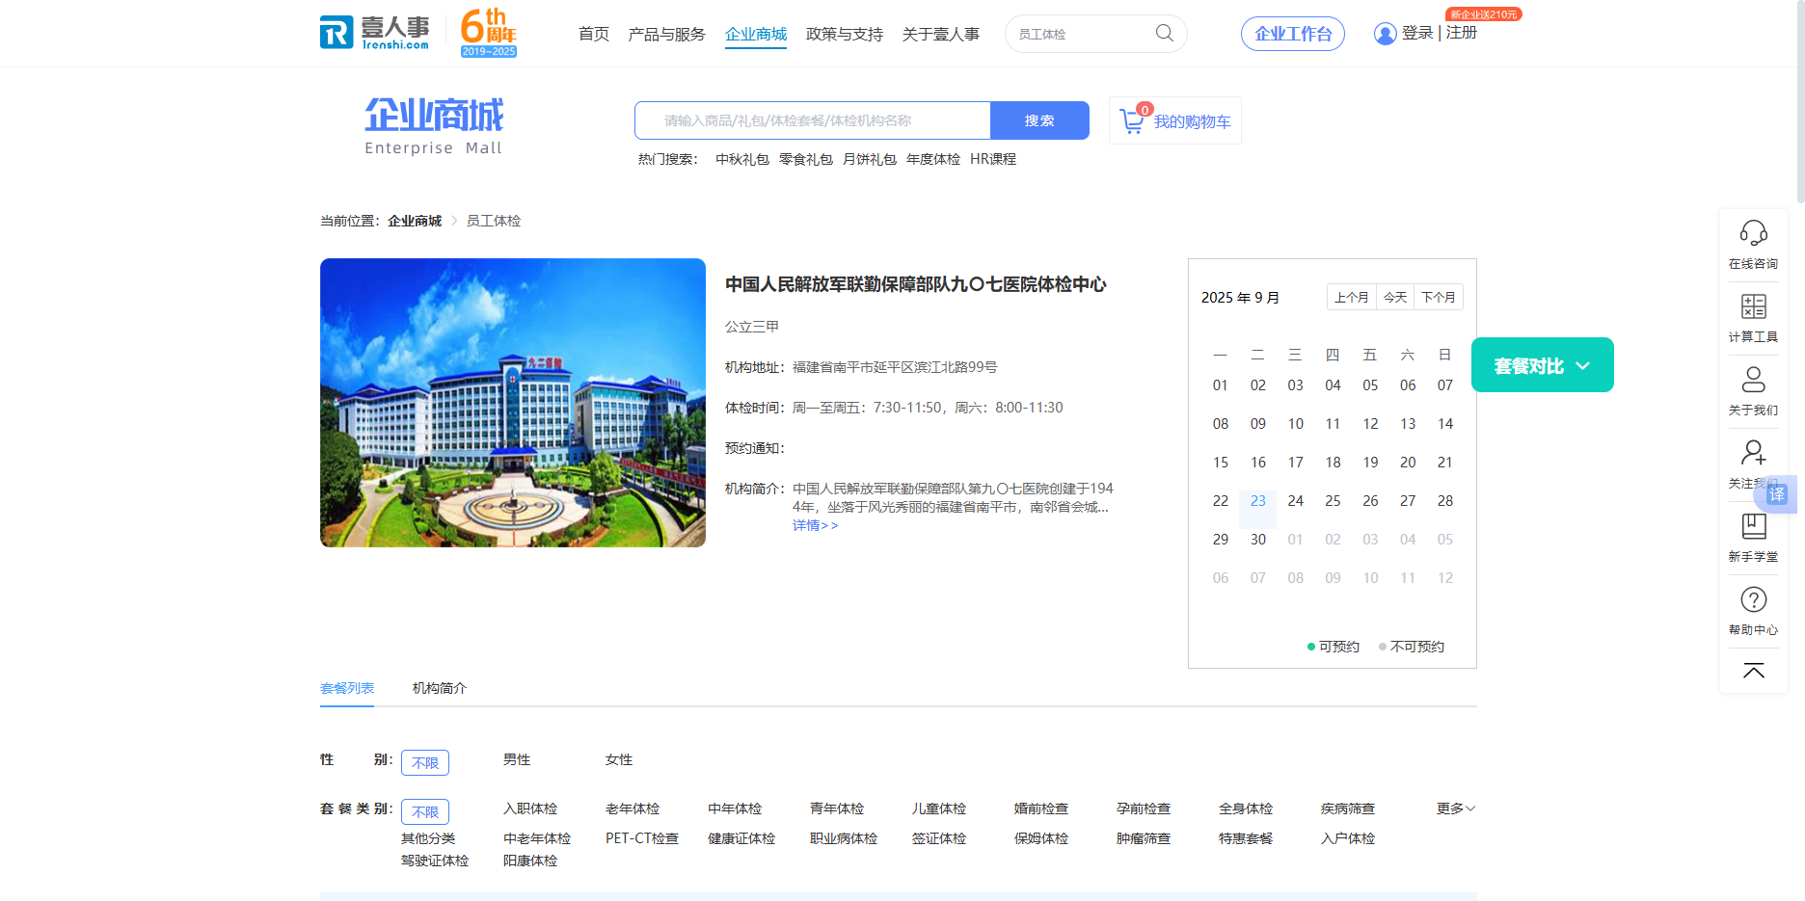Click the 搜索 button
The height and width of the screenshot is (901, 1805).
point(1039,120)
